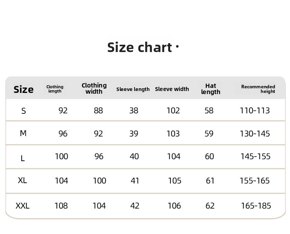This screenshot has width=290, height=234.
Task: Select the S size row label
Action: (24, 111)
